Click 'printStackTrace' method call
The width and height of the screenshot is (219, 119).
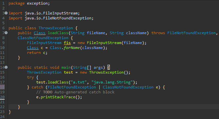(58, 97)
